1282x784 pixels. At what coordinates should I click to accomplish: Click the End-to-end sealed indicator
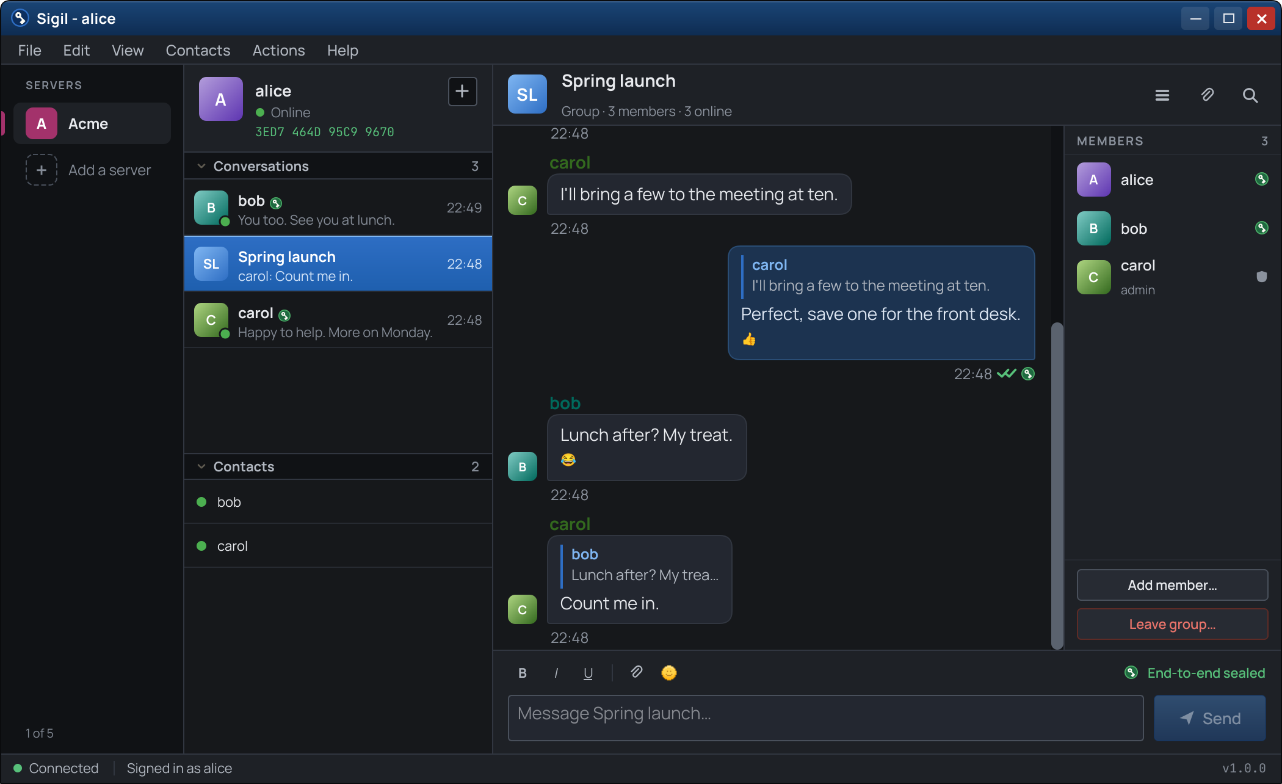[1195, 673]
